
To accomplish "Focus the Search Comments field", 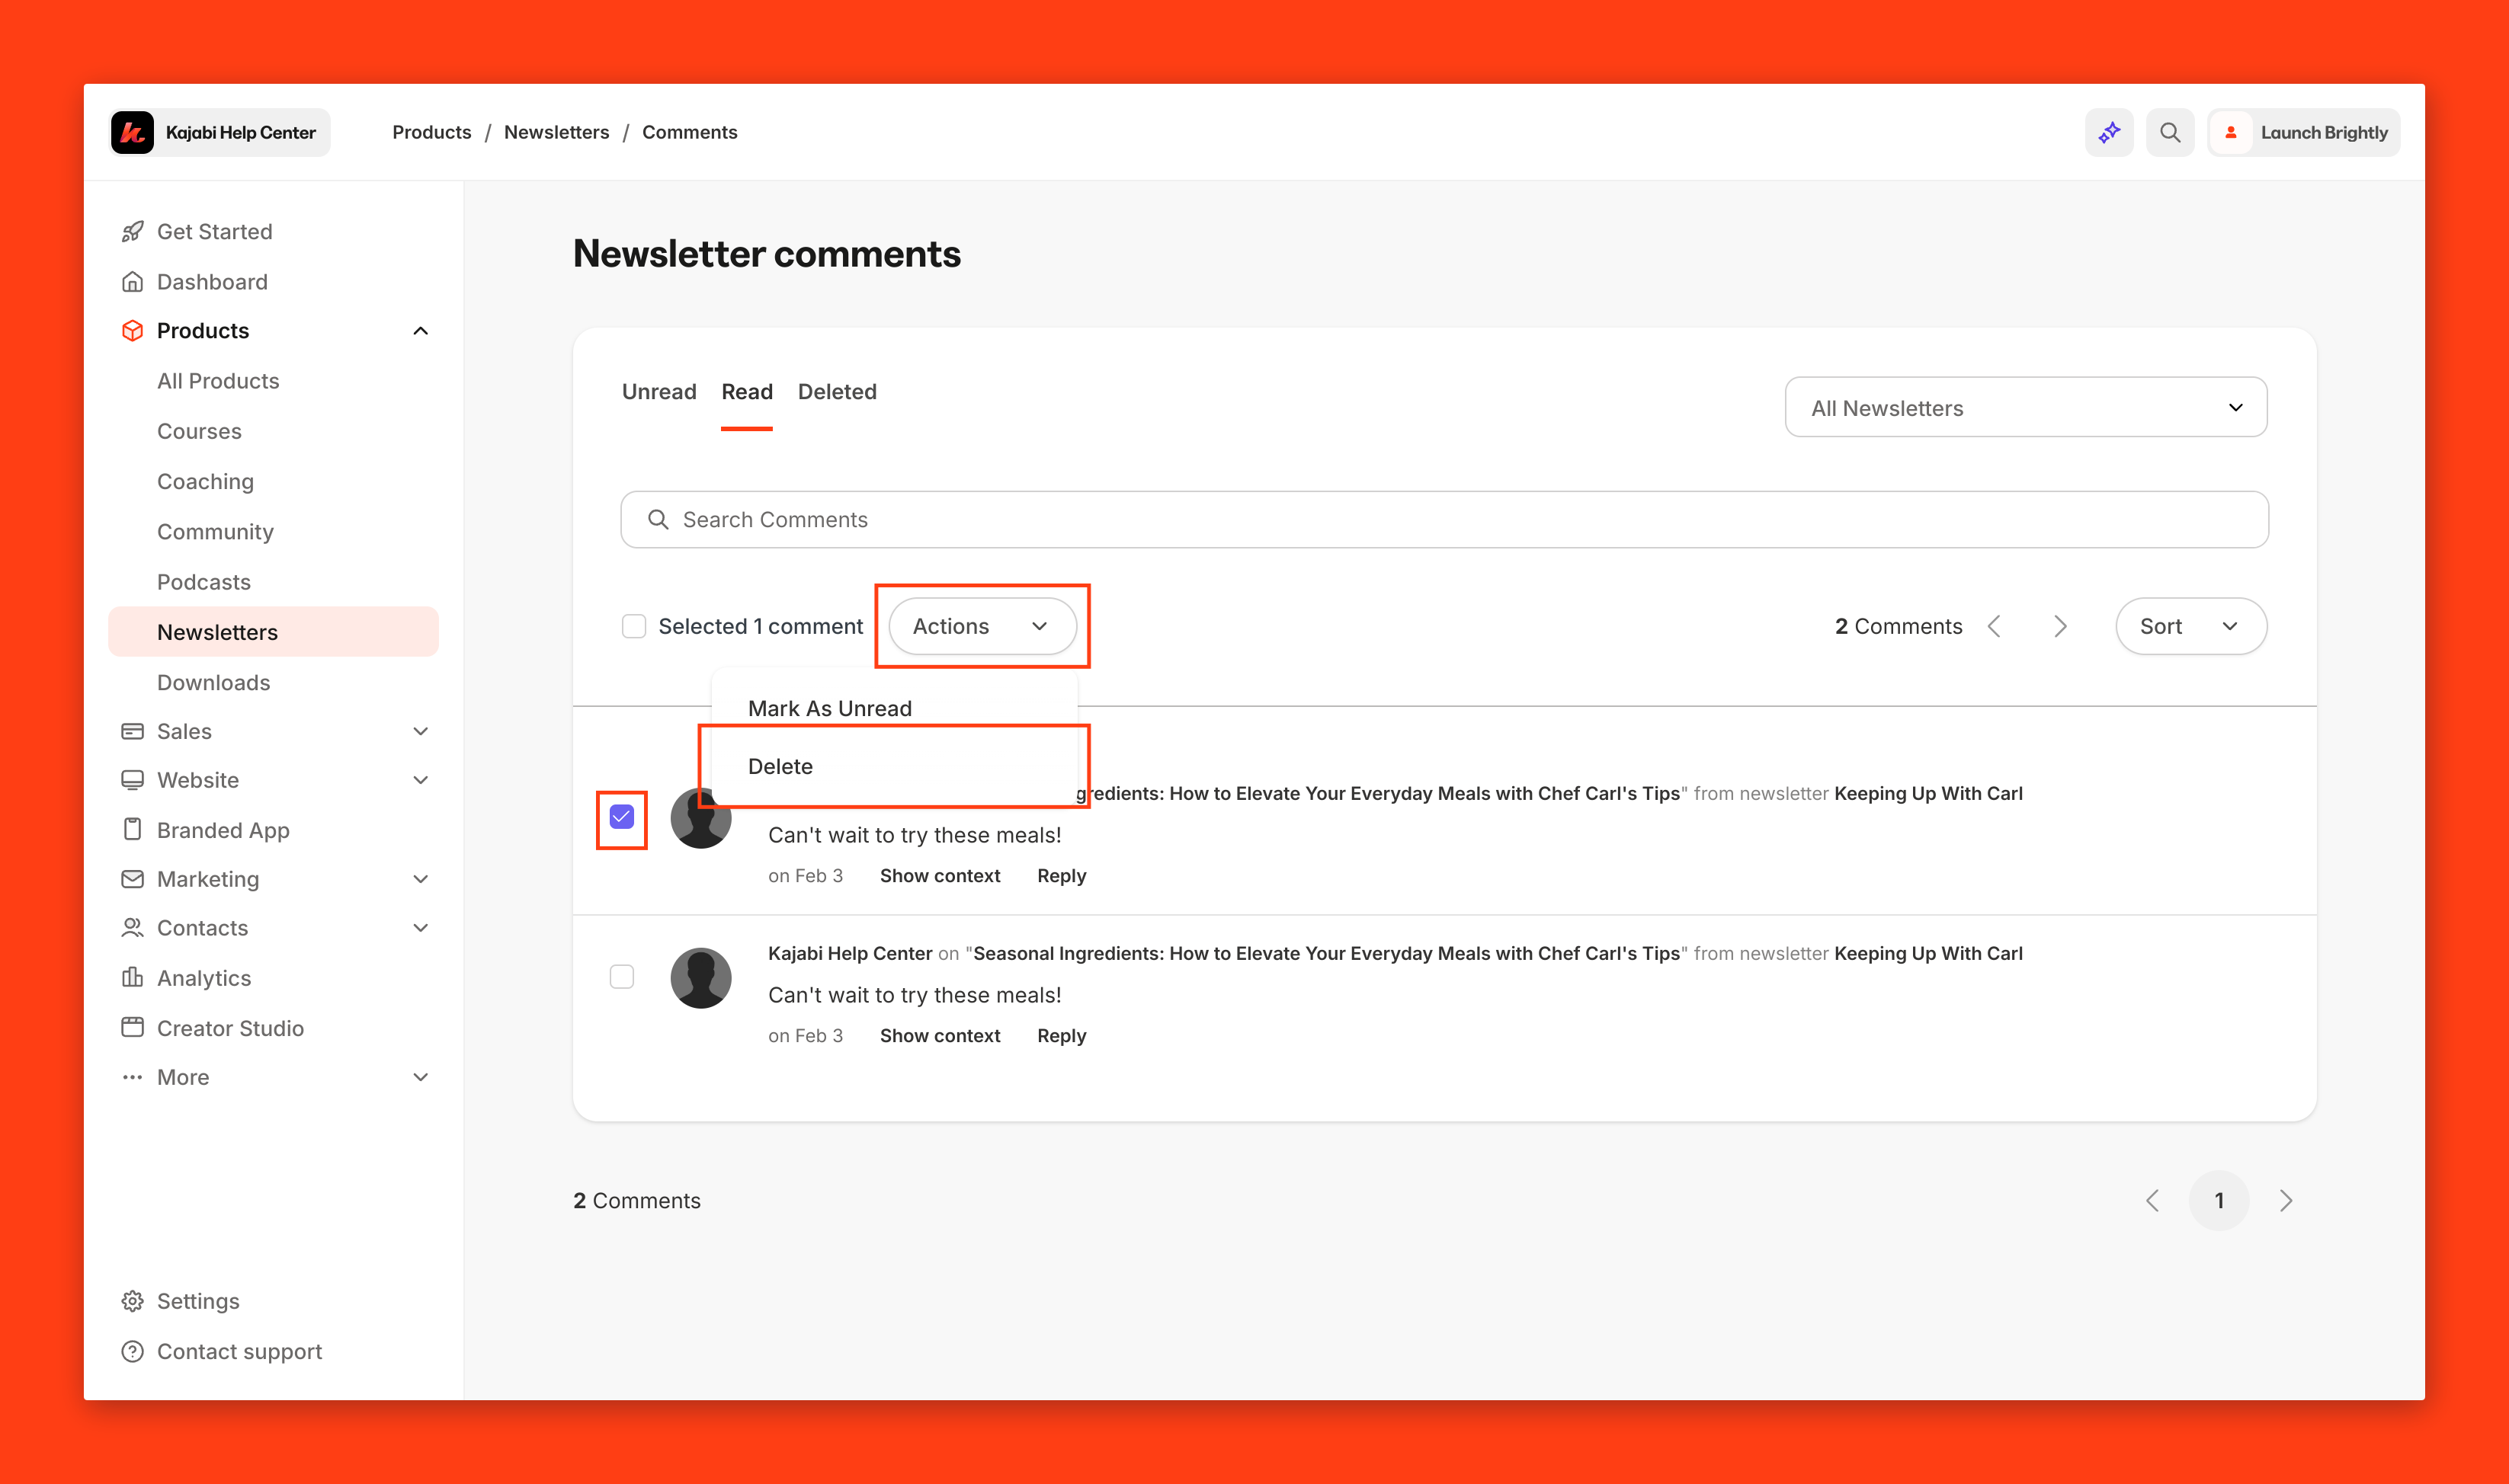I will click(1444, 519).
